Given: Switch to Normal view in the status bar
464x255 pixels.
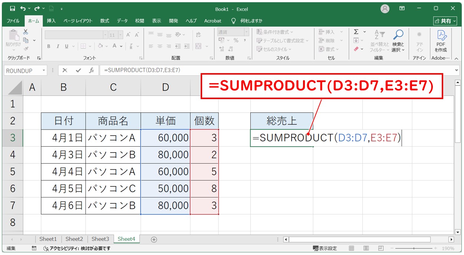Looking at the screenshot, I should click(x=351, y=248).
